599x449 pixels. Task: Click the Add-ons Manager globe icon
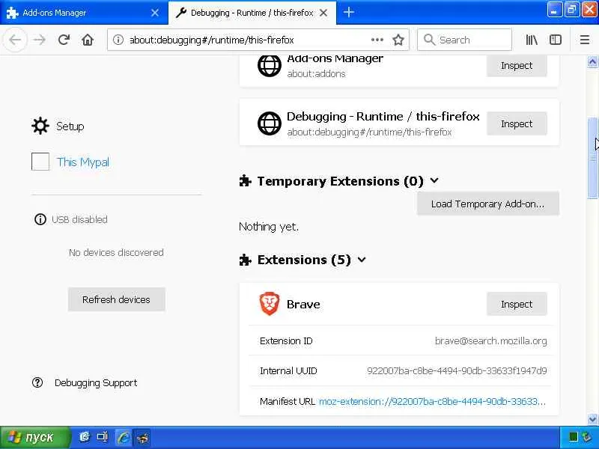coord(270,66)
